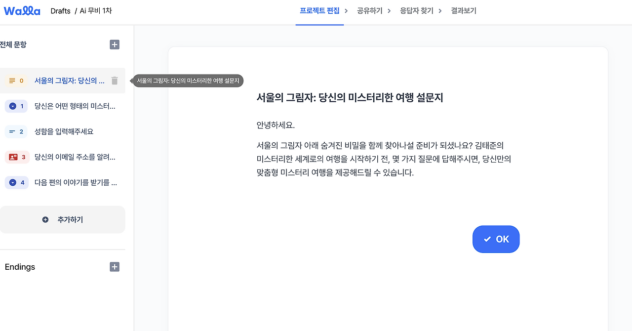Click the chevron after 프로젝트 편집

coord(347,10)
